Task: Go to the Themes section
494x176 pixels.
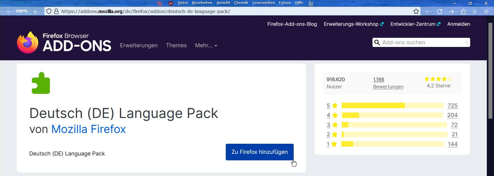Action: 176,45
